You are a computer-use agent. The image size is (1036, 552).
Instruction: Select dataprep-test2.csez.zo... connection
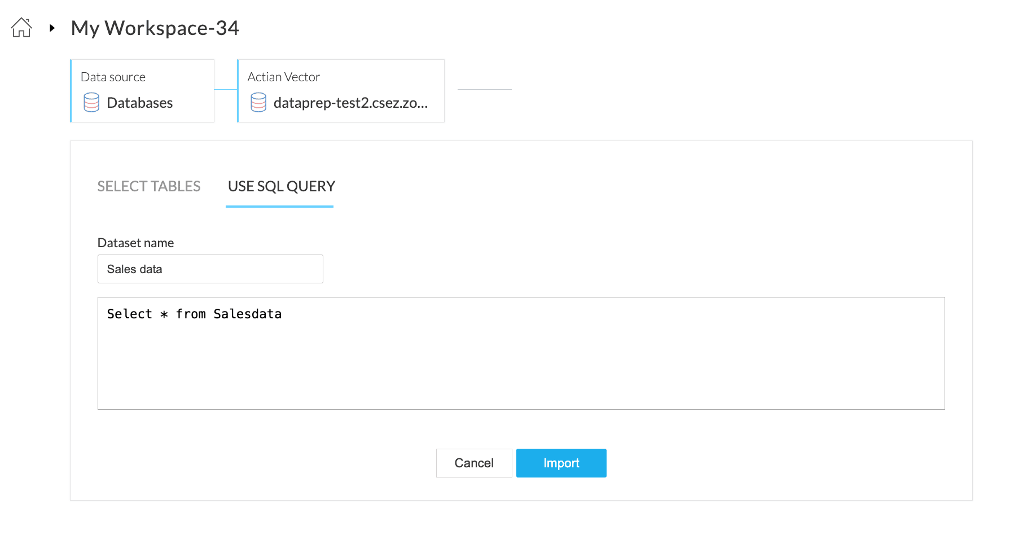coord(350,103)
